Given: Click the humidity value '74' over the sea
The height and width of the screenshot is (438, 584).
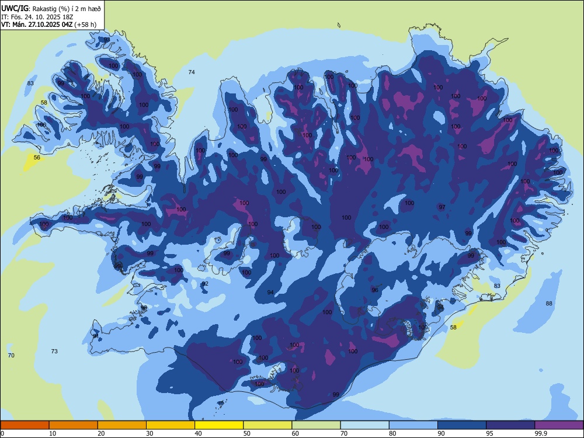Looking at the screenshot, I should click(x=192, y=72).
